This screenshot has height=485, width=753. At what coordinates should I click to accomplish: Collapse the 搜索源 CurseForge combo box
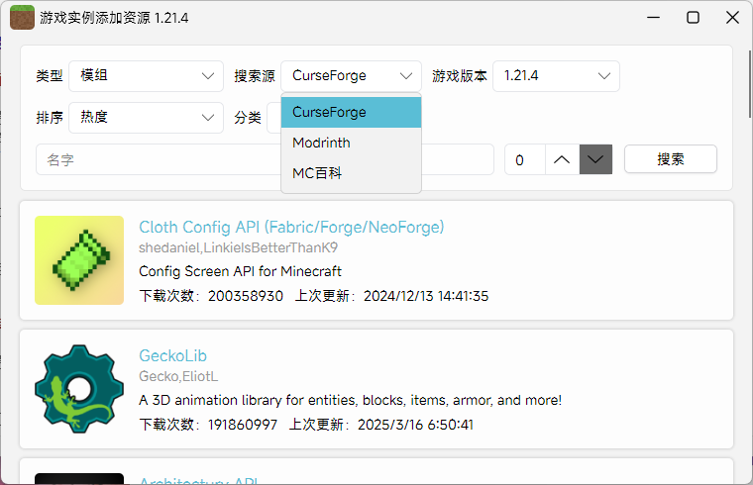click(x=351, y=76)
